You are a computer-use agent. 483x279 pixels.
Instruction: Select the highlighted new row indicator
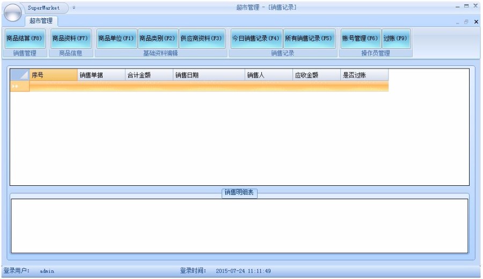tap(20, 86)
